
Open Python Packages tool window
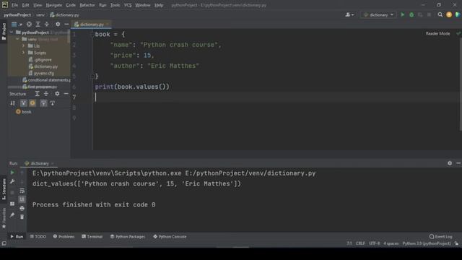click(128, 236)
